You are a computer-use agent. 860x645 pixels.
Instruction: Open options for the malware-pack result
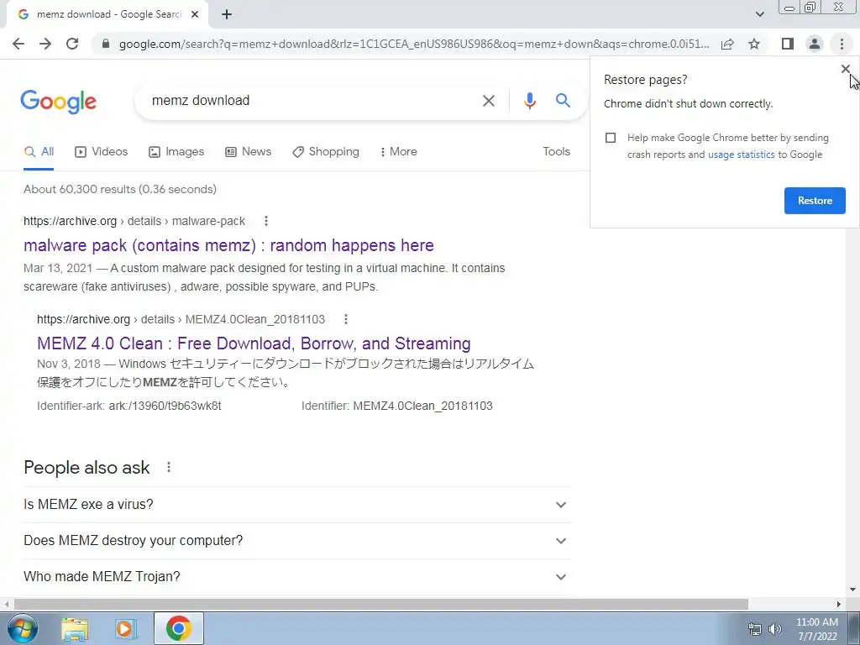coord(266,221)
